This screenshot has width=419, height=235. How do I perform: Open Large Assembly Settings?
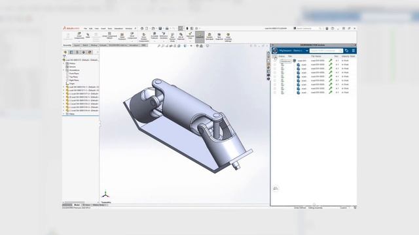tap(228, 37)
